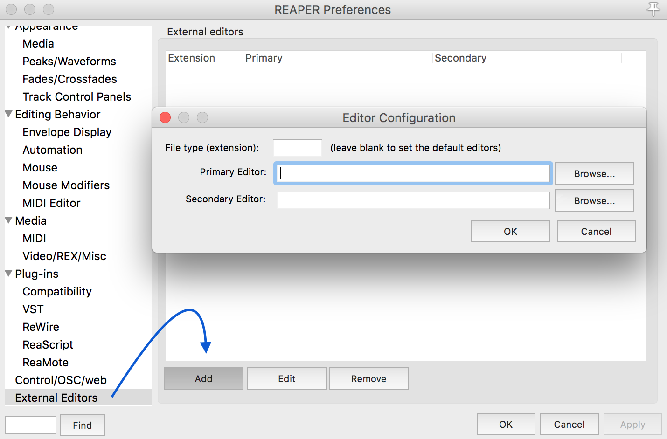
Task: Click the File type extension field
Action: [298, 148]
